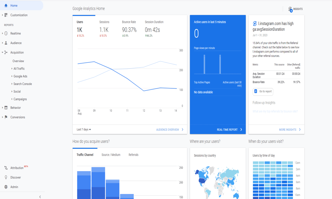Expand the All Traffic submenu
The image size is (332, 199).
(12, 69)
